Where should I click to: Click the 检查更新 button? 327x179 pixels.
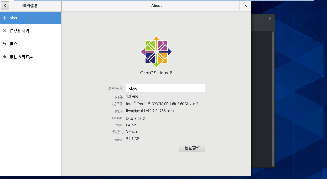(192, 148)
